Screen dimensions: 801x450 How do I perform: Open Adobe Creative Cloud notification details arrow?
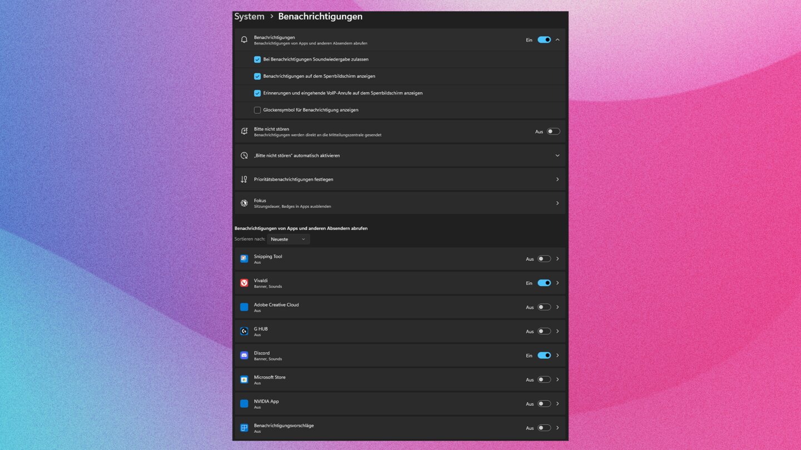[x=557, y=307]
